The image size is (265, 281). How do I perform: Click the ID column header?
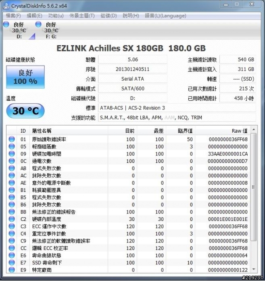pyautogui.click(x=23, y=131)
